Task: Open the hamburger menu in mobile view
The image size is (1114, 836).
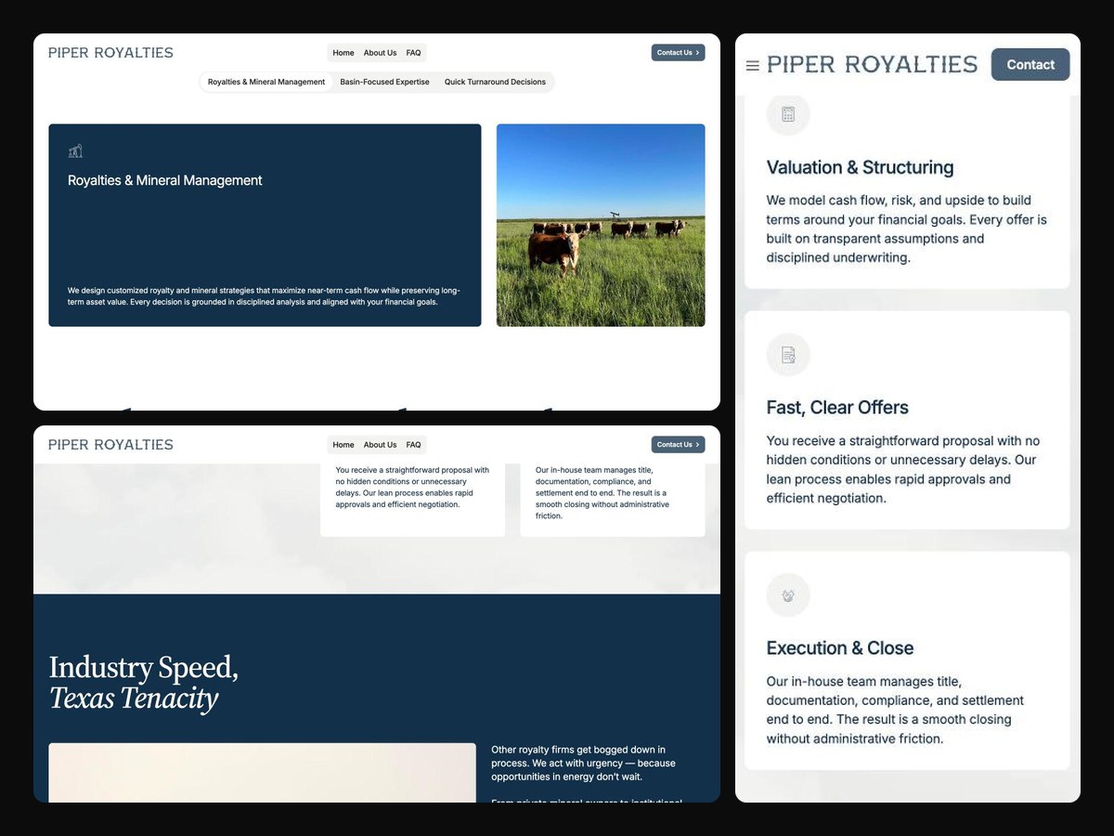Action: 753,65
